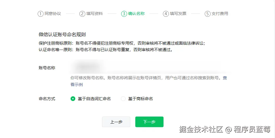The width and height of the screenshot is (275, 138).
Task: Click the 基于自选词汇命名 option text
Action: pos(94,99)
